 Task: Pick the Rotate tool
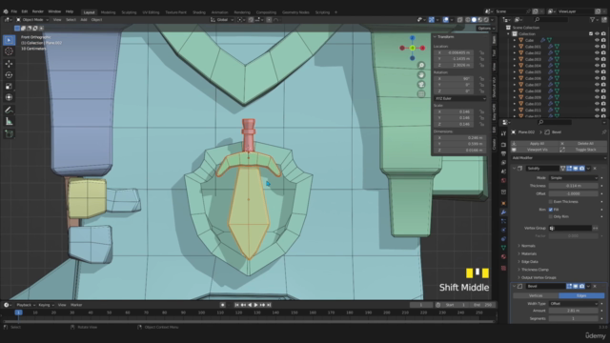[9, 75]
